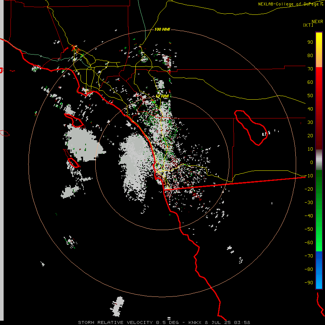Click the "KNKX" radar site identifier

tap(195, 322)
